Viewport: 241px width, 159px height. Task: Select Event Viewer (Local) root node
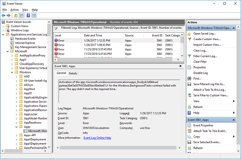click(x=18, y=22)
